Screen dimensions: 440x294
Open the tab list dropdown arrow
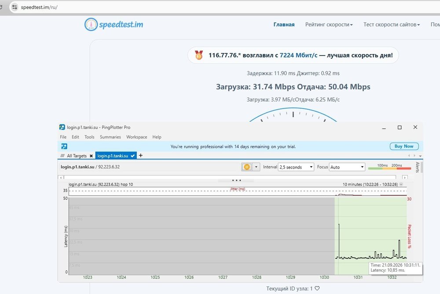(420, 156)
